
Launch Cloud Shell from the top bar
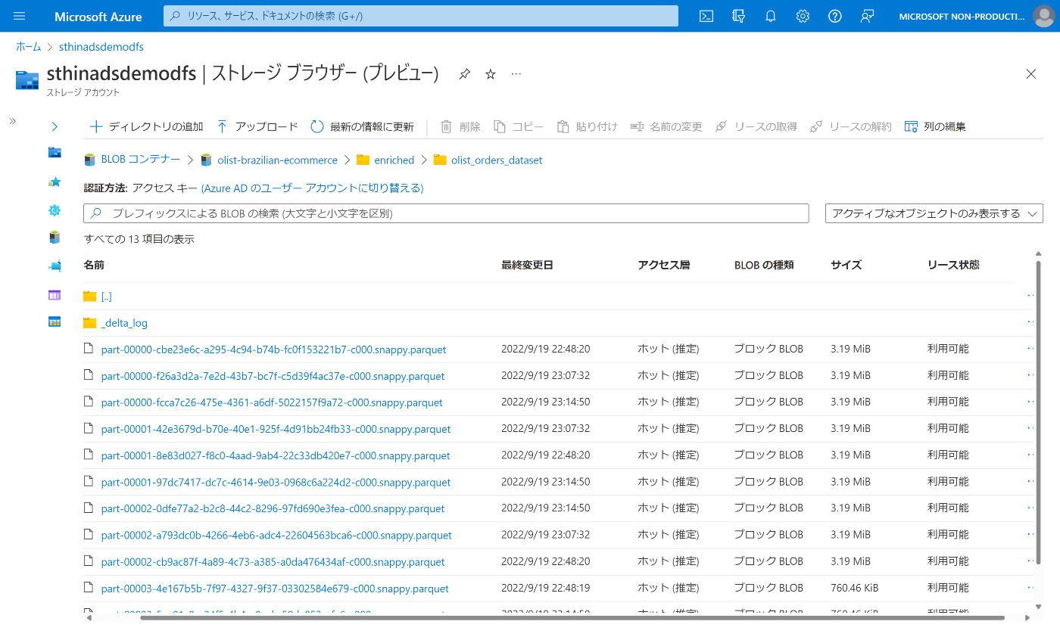tap(706, 16)
